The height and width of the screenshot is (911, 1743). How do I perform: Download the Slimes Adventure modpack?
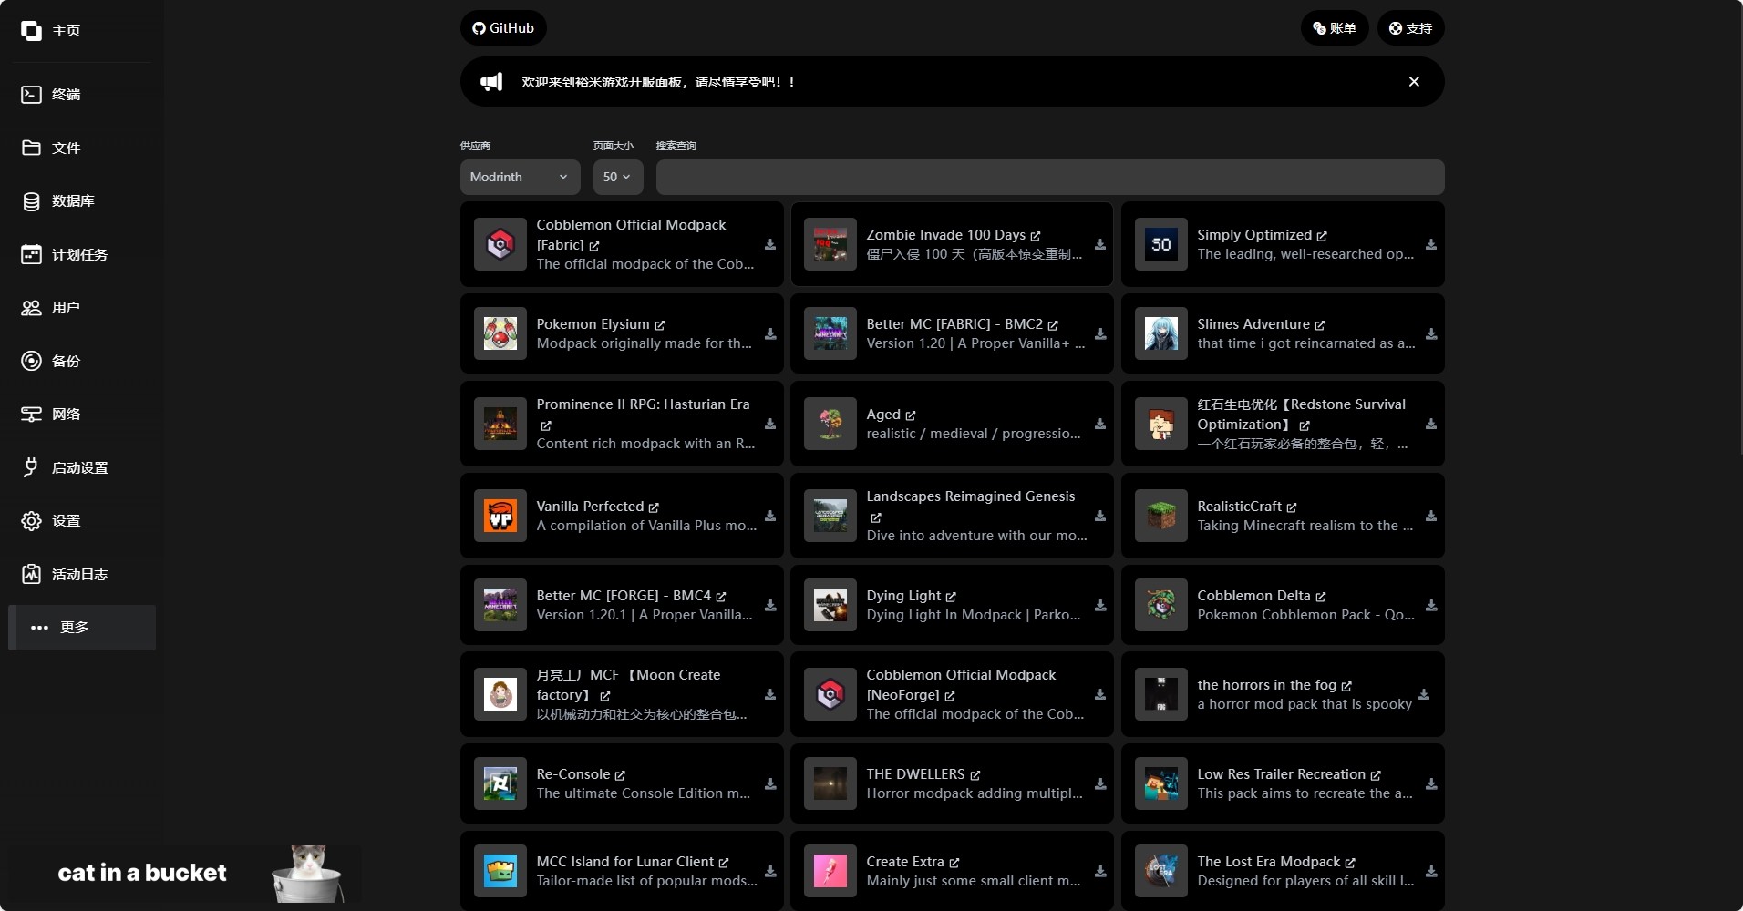pos(1431,334)
